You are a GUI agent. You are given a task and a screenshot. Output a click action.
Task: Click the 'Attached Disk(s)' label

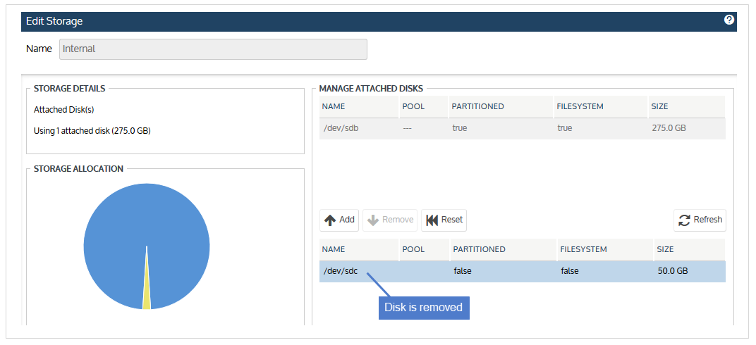(x=63, y=110)
